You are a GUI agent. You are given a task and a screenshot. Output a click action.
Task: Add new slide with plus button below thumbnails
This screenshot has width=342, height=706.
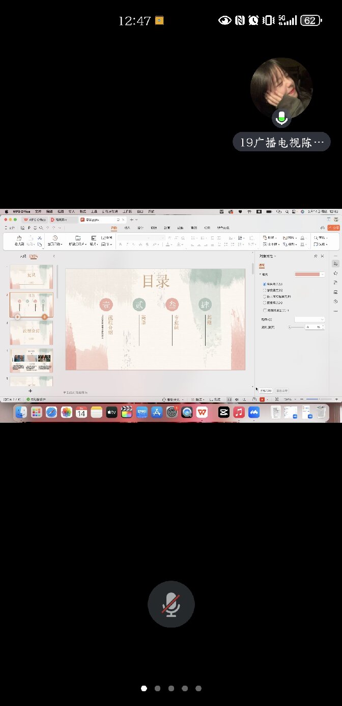30,391
